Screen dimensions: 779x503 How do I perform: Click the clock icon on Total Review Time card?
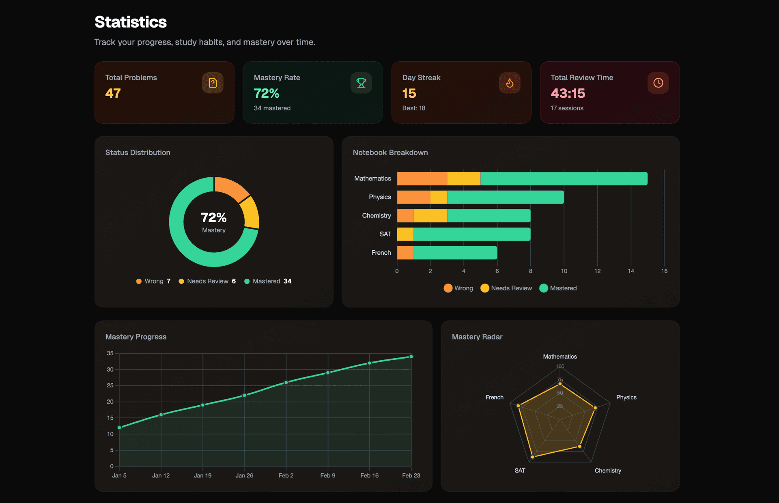tap(658, 83)
